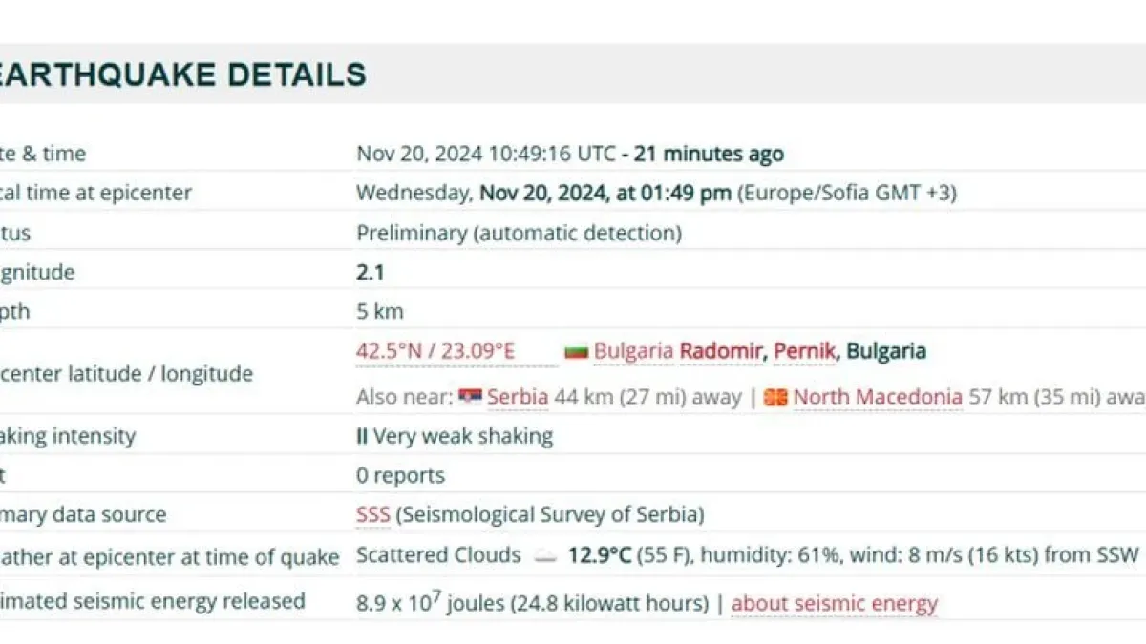1146x644 pixels.
Task: Click the magnitude value 2.1
Action: pyautogui.click(x=371, y=273)
